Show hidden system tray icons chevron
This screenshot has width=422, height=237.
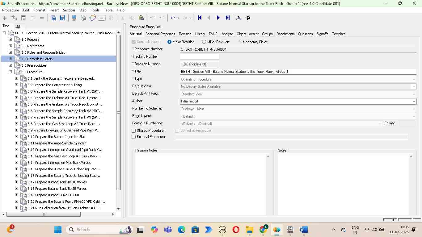tap(333, 230)
